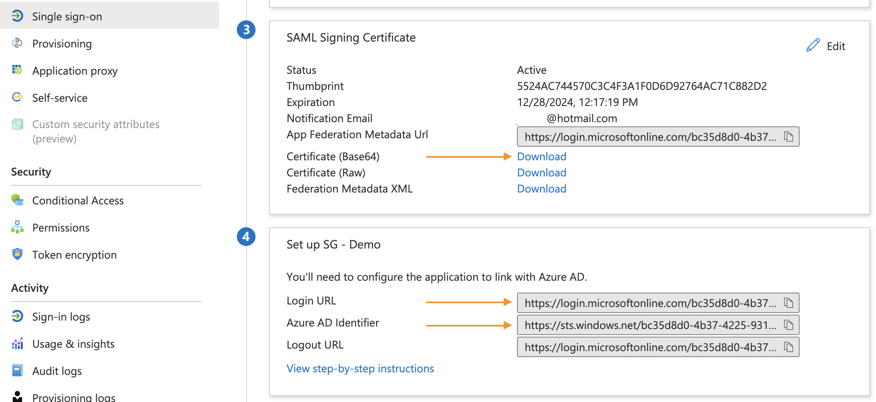Viewport: 876px width, 402px height.
Task: Click the Provisioning logs icon
Action: (x=17, y=396)
